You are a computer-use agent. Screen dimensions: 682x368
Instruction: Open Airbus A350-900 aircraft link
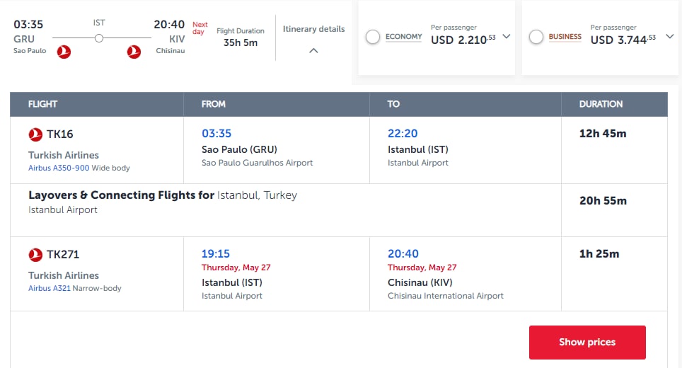(x=59, y=168)
